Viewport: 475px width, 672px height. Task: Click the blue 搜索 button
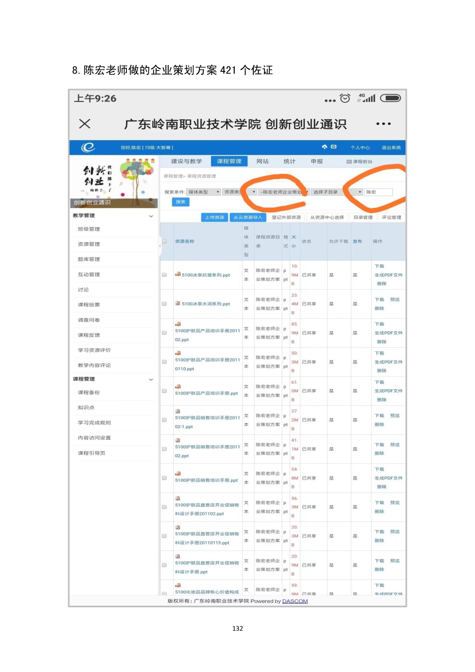click(180, 202)
